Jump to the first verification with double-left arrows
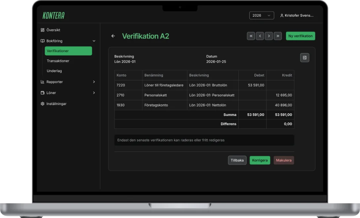 pyautogui.click(x=251, y=36)
